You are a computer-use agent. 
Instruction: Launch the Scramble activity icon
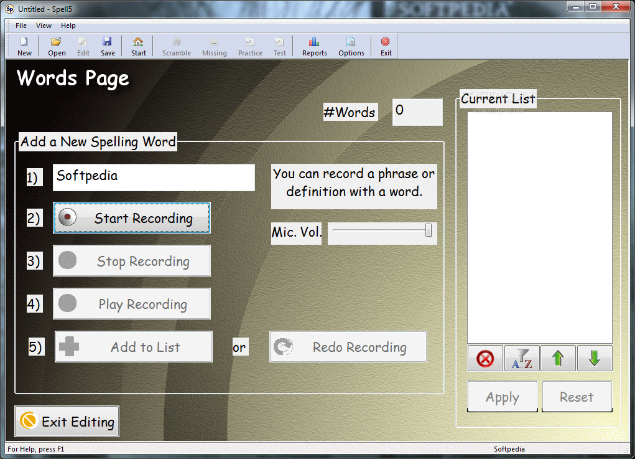point(177,46)
